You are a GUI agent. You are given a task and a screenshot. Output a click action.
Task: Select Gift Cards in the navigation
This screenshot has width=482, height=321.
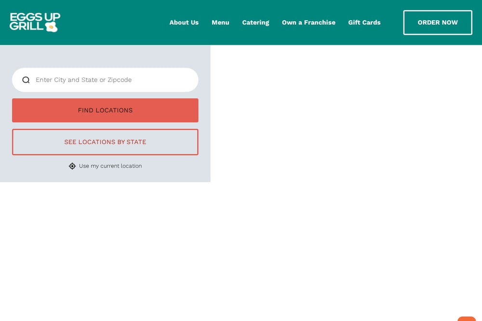[364, 23]
